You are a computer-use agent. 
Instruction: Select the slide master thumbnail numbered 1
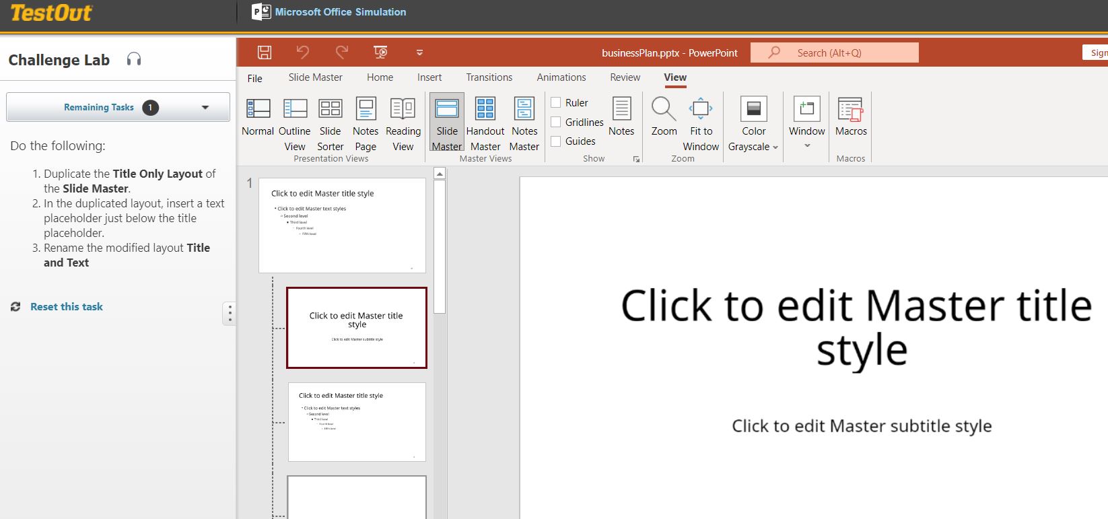tap(343, 226)
